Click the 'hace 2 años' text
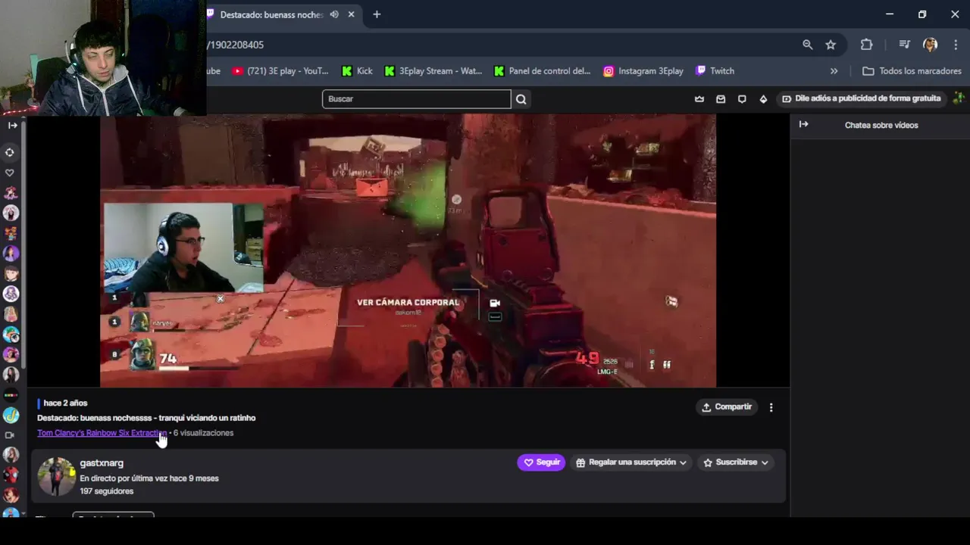Image resolution: width=970 pixels, height=545 pixels. coord(65,403)
